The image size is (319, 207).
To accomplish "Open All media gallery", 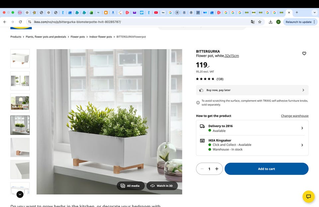I will [131, 186].
